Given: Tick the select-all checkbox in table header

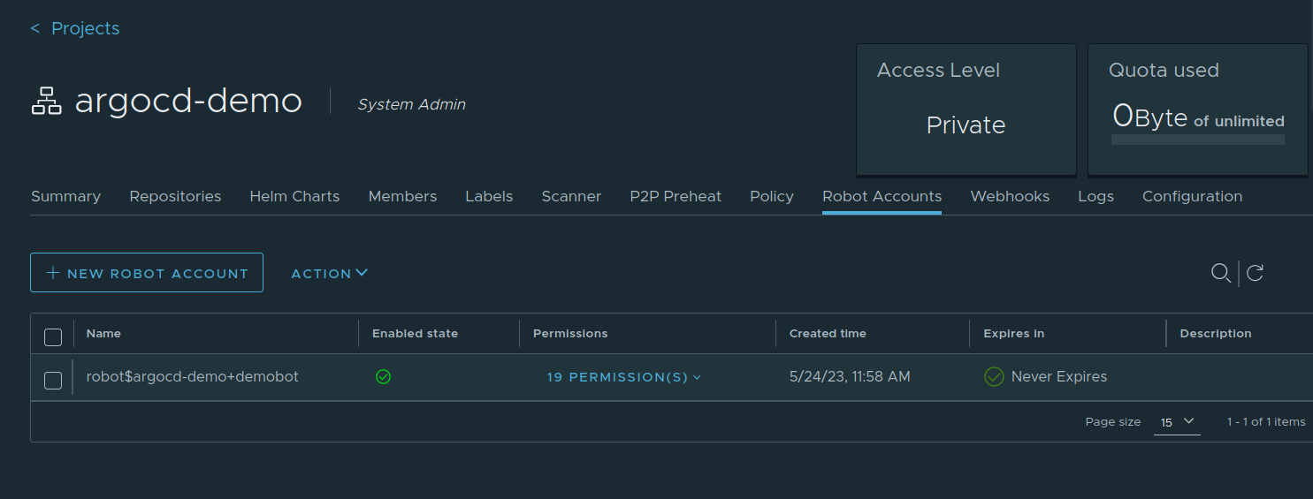Looking at the screenshot, I should tap(53, 336).
